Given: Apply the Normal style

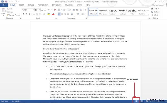Looking at the screenshot, I should tap(93, 12).
